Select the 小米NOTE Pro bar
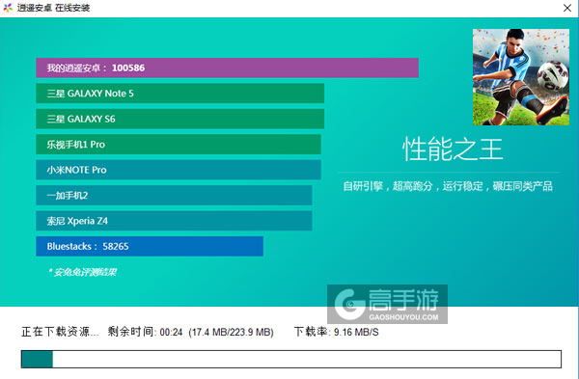Screen dimensions: 579x379 click(x=179, y=170)
